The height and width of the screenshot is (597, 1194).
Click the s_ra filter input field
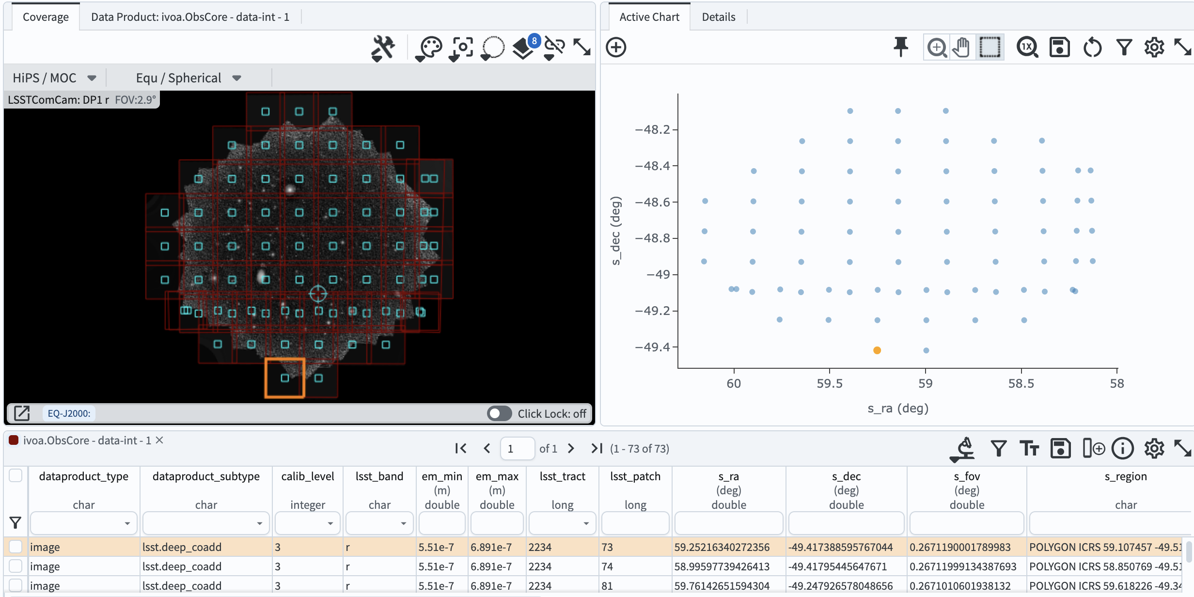tap(728, 523)
